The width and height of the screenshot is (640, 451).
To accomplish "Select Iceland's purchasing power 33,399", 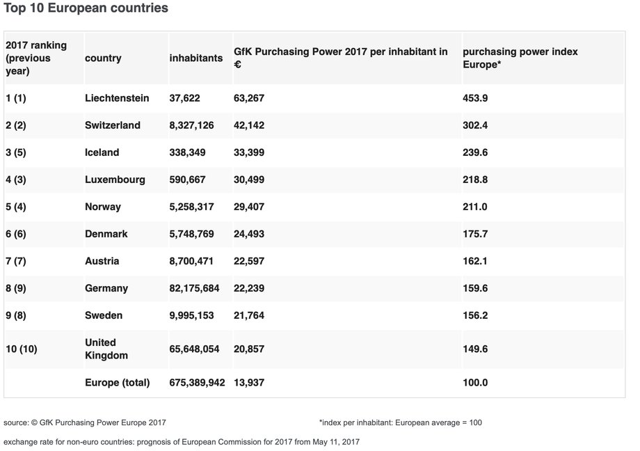I will pyautogui.click(x=249, y=152).
